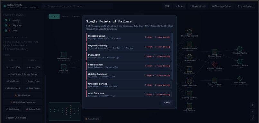Click the Customer Portal node
This screenshot has width=259, height=123.
(190, 57)
